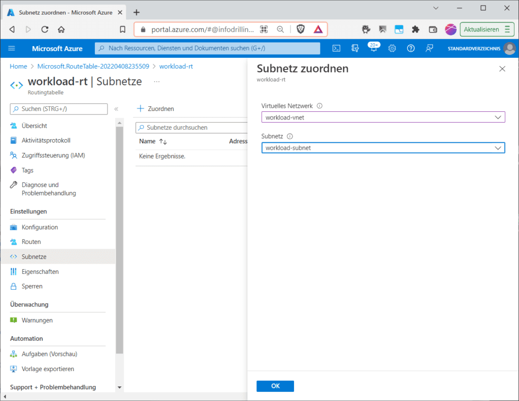This screenshot has height=401, width=519.
Task: Close the Subnetz zuordnen panel
Action: tap(502, 69)
